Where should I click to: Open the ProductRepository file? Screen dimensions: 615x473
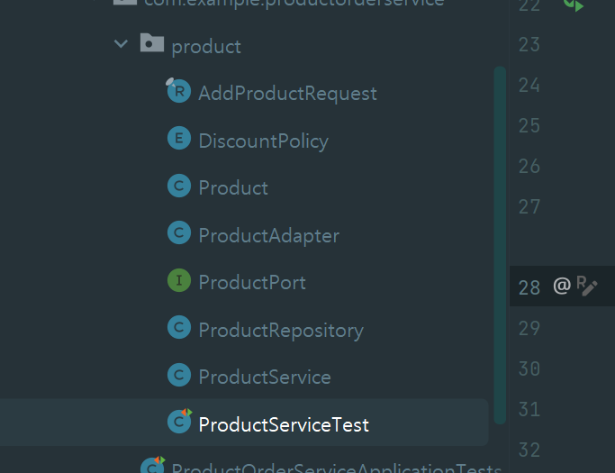(x=281, y=331)
